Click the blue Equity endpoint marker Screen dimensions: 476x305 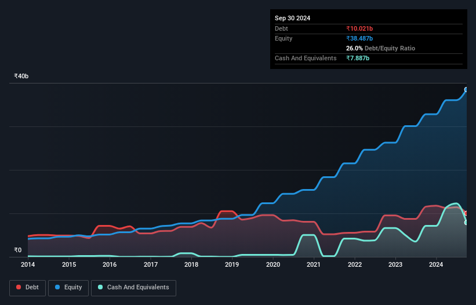click(x=466, y=89)
